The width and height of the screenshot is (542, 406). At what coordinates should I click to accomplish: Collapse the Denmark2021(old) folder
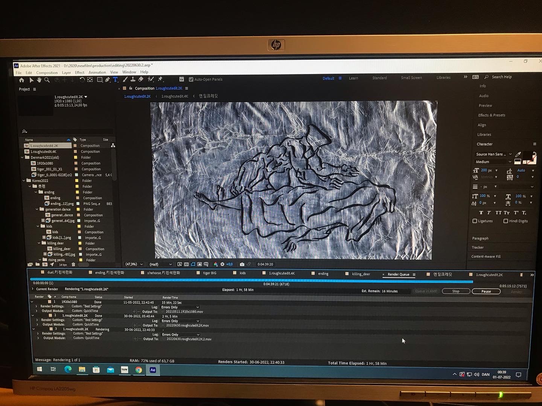coord(22,158)
